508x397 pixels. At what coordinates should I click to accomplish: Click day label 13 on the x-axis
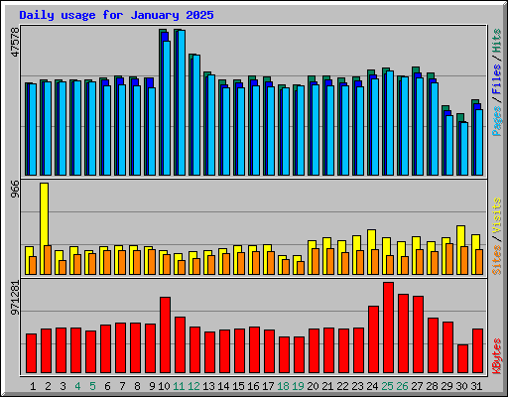pos(208,386)
